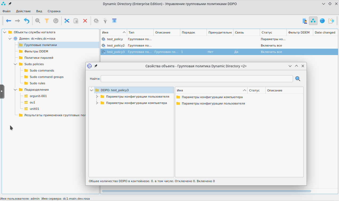Image resolution: width=339 pixels, height=201 pixels.
Task: Collapse the Sudo policies tree node
Action: 15,64
